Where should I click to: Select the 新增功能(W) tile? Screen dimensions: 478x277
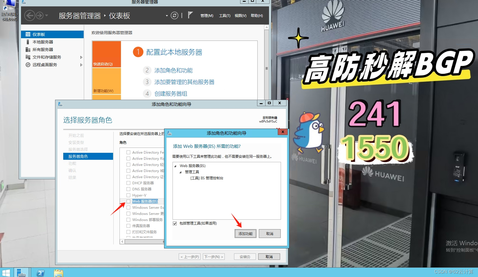107,81
